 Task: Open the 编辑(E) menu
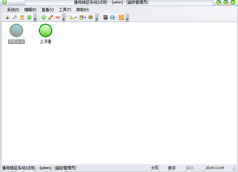click(x=30, y=10)
